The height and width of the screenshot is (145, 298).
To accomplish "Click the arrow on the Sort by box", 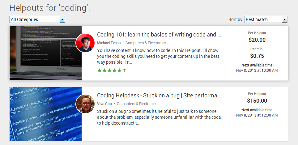I will [284, 19].
